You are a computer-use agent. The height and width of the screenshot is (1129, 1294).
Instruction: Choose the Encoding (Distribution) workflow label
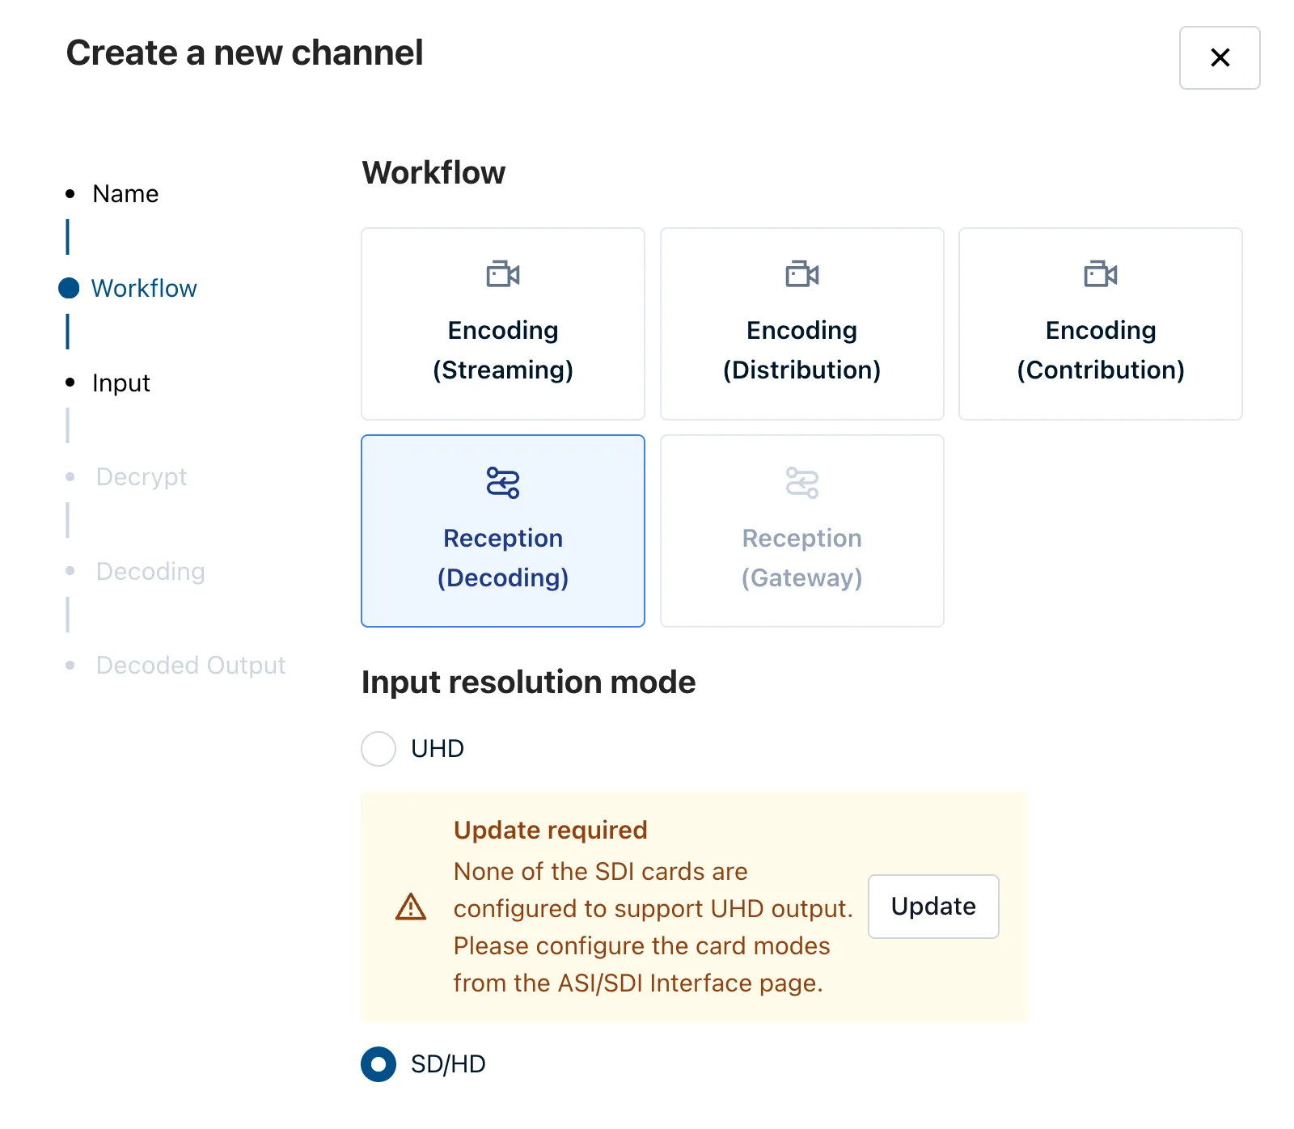(802, 350)
